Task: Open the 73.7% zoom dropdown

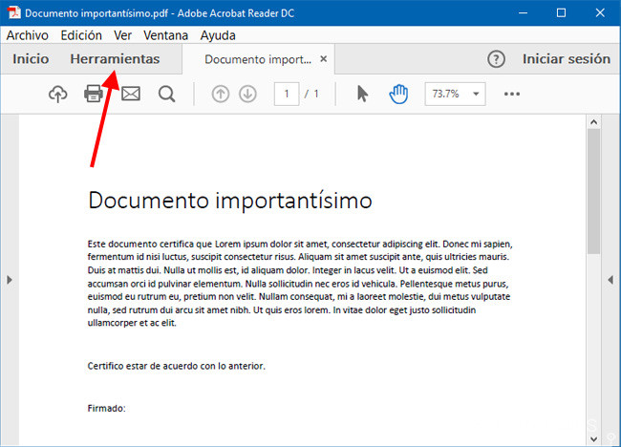Action: click(455, 94)
